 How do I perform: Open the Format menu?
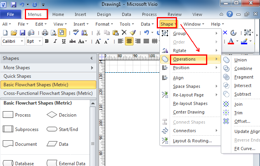click(104, 24)
